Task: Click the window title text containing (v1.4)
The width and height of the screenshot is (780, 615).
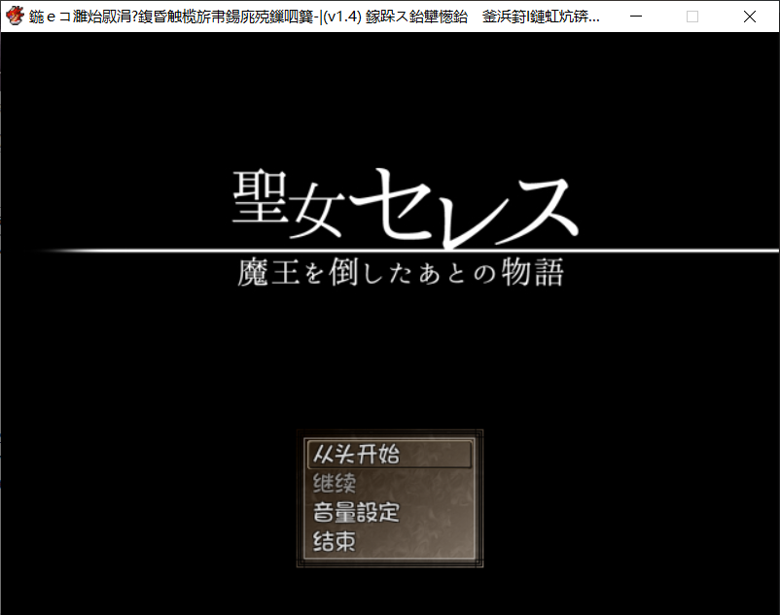Action: (314, 17)
